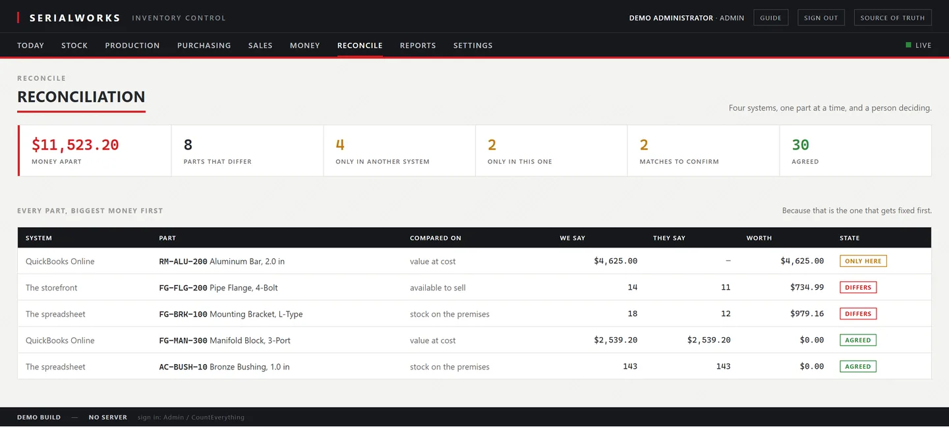The image size is (949, 428).
Task: Click the WE SAY column header
Action: [x=573, y=238]
